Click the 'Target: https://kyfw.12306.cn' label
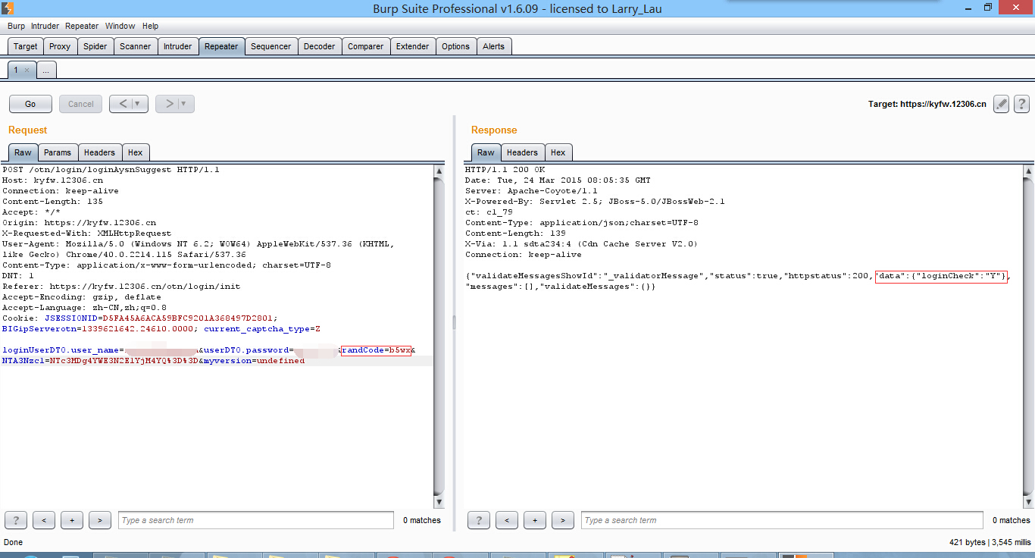 pos(927,104)
